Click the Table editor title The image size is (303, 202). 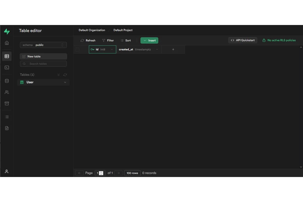(30, 31)
